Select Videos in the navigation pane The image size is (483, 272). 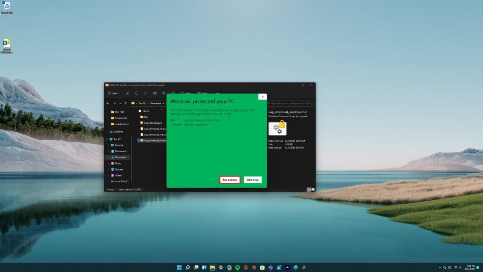(117, 176)
